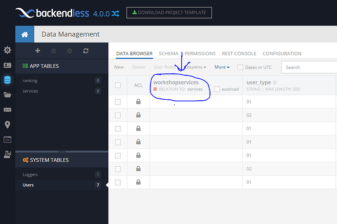Enable Dates in UTC checkbox
337x224 pixels.
pyautogui.click(x=240, y=67)
